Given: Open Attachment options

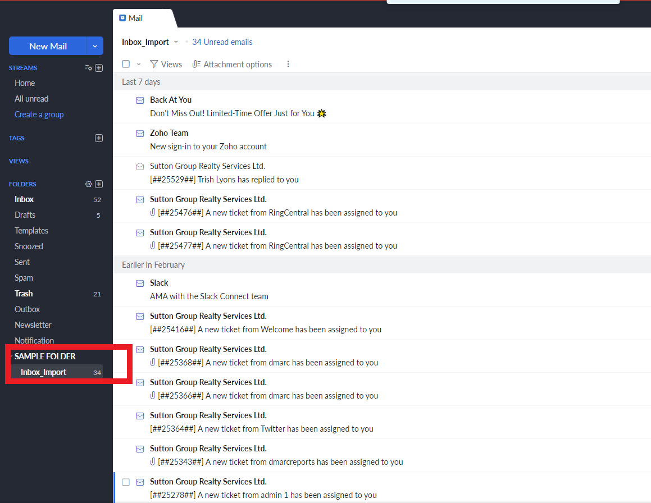Looking at the screenshot, I should tap(232, 65).
